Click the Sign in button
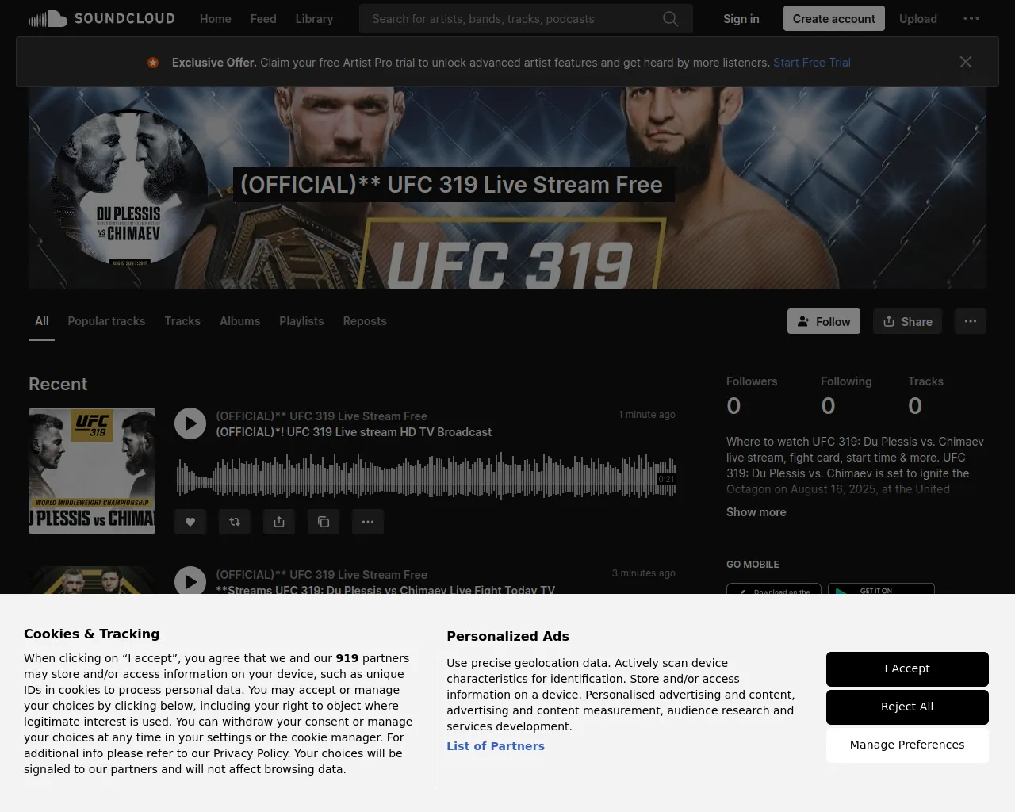 (x=741, y=18)
